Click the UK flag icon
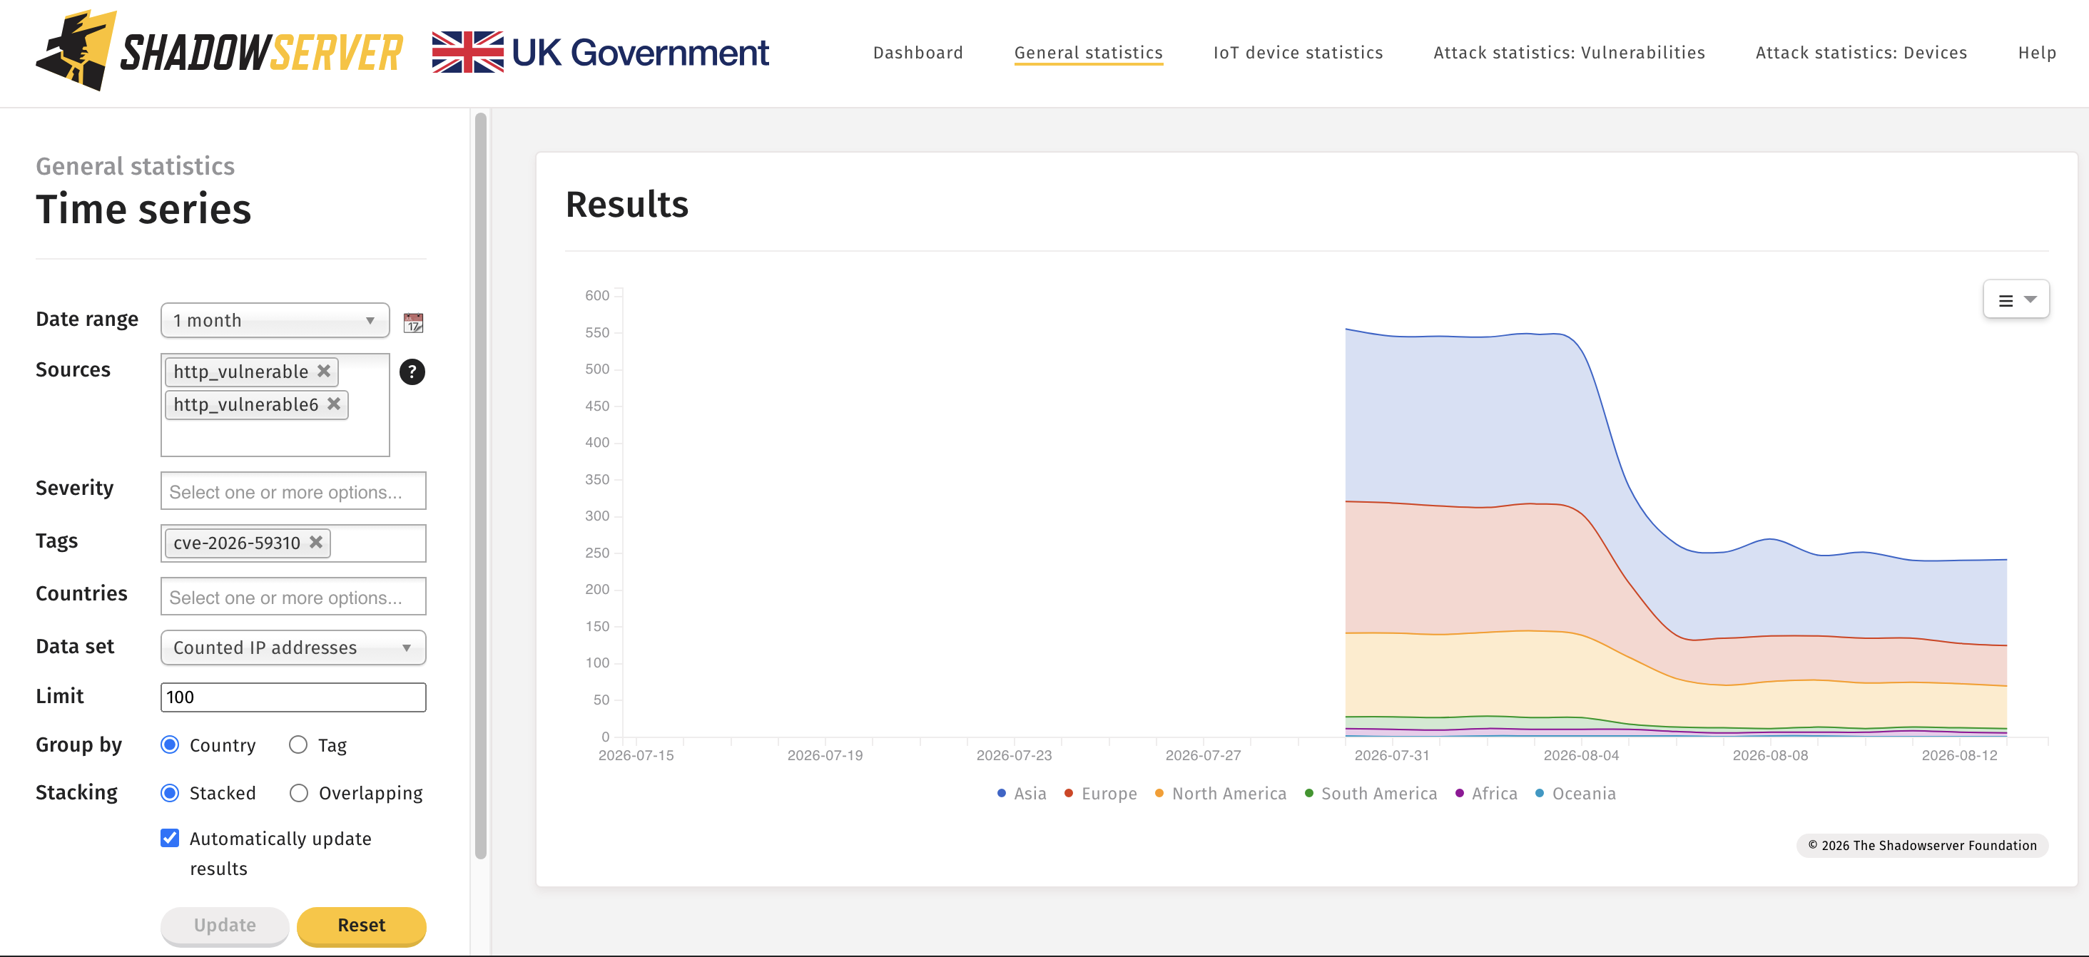 coord(467,52)
